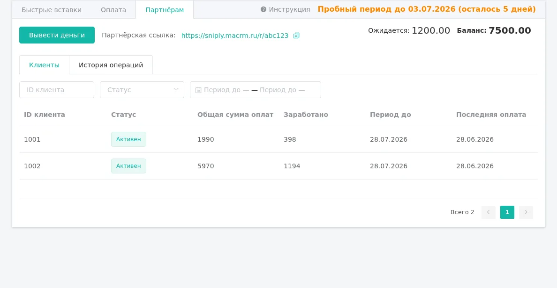This screenshot has height=288, width=557.
Task: Click last payment 28.06.2026 for client 1002
Action: coord(475,166)
